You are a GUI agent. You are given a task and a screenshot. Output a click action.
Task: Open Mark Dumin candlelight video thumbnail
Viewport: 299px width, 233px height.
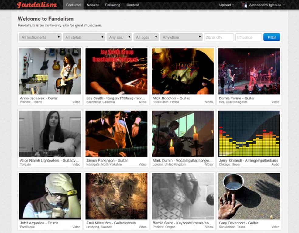pos(183,134)
